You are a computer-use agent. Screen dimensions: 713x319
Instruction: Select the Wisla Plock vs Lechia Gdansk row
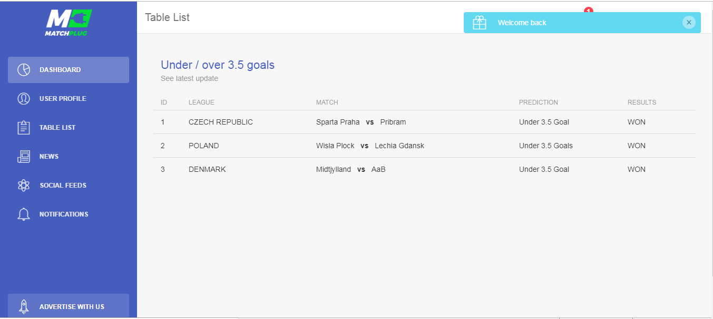424,146
